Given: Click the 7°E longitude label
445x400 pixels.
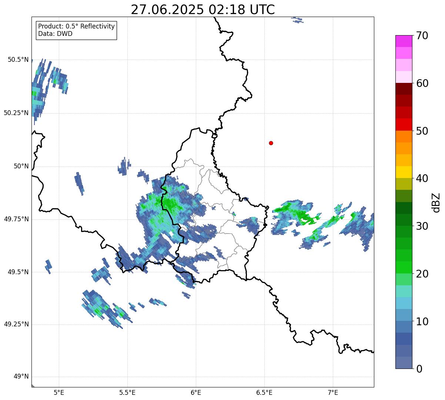Looking at the screenshot, I should (x=333, y=392).
